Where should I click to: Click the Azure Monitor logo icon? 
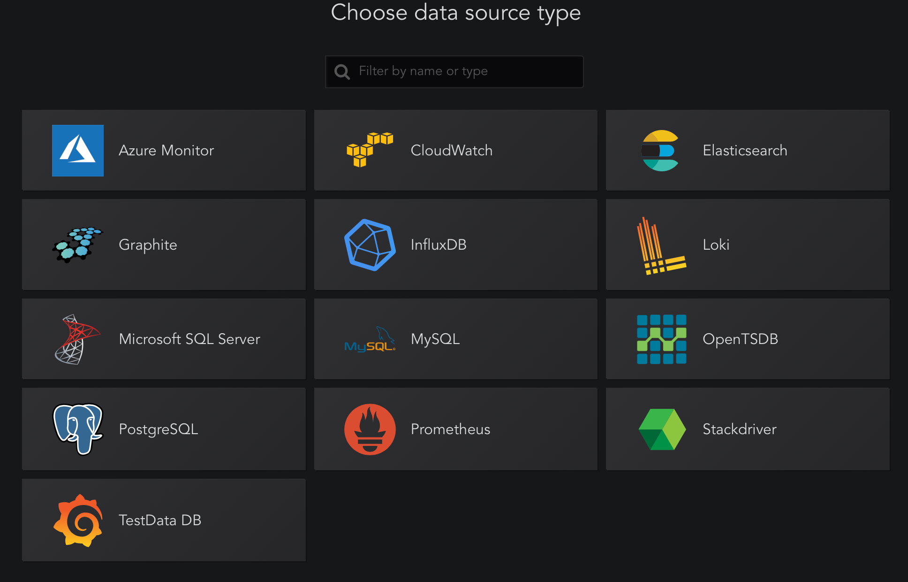78,151
